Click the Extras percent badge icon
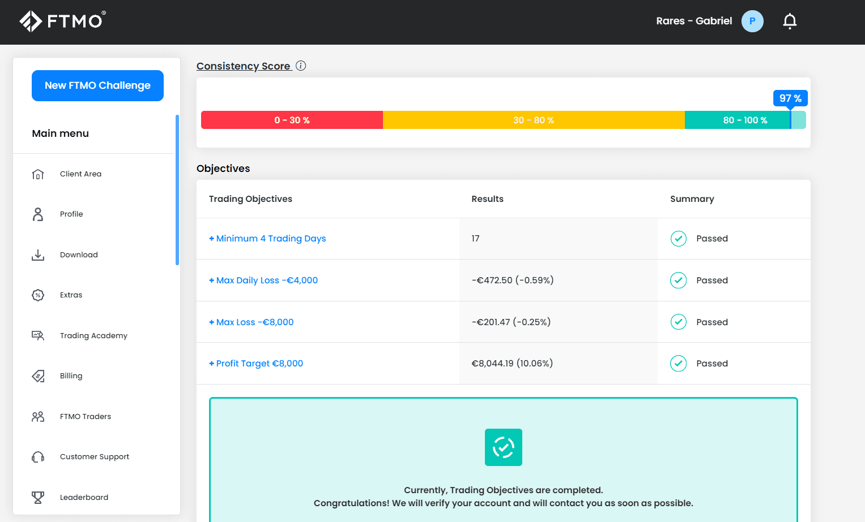The height and width of the screenshot is (522, 865). [x=38, y=295]
